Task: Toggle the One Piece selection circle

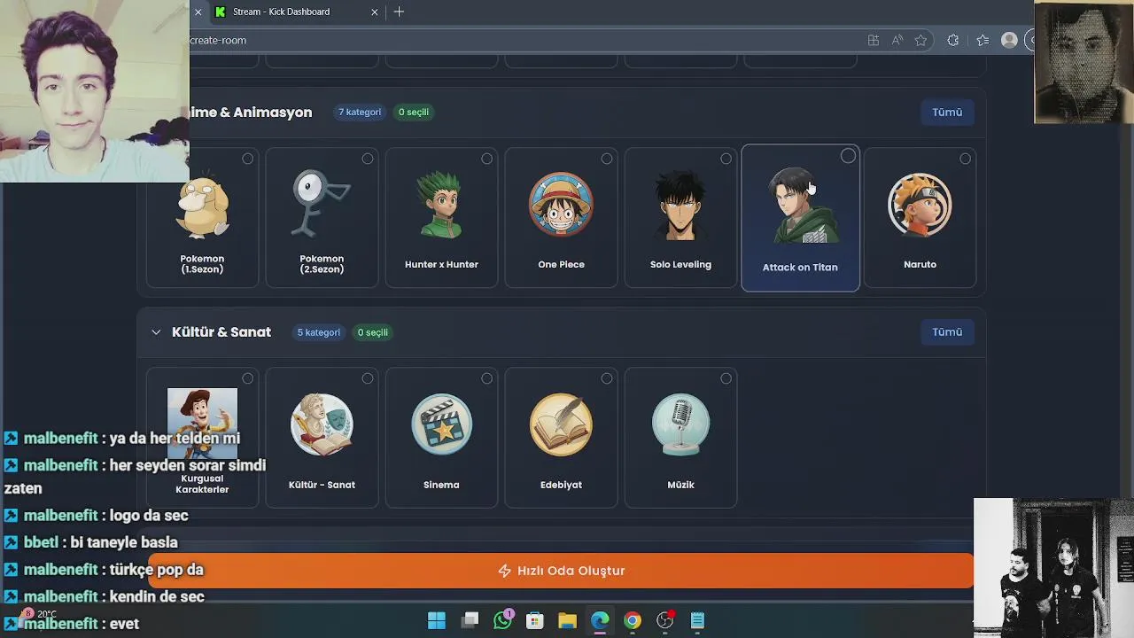Action: coord(606,159)
